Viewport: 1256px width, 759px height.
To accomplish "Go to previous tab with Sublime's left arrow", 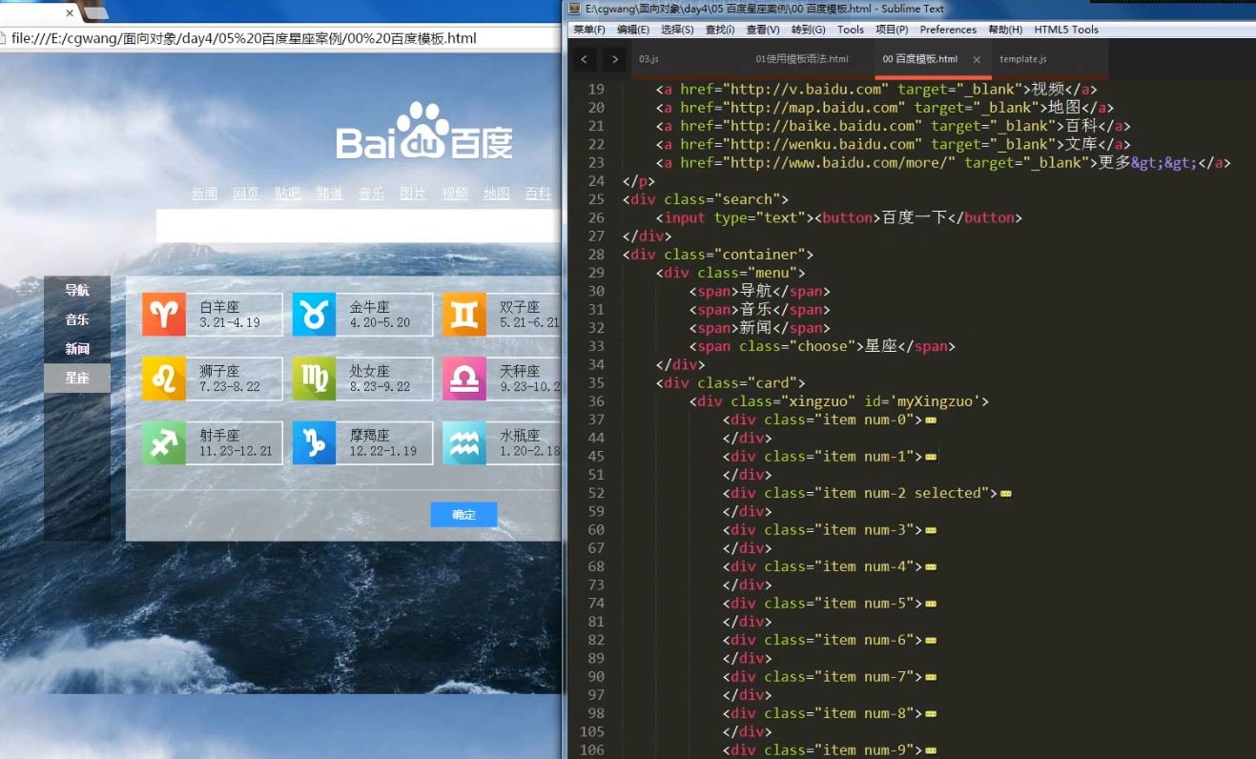I will [584, 59].
